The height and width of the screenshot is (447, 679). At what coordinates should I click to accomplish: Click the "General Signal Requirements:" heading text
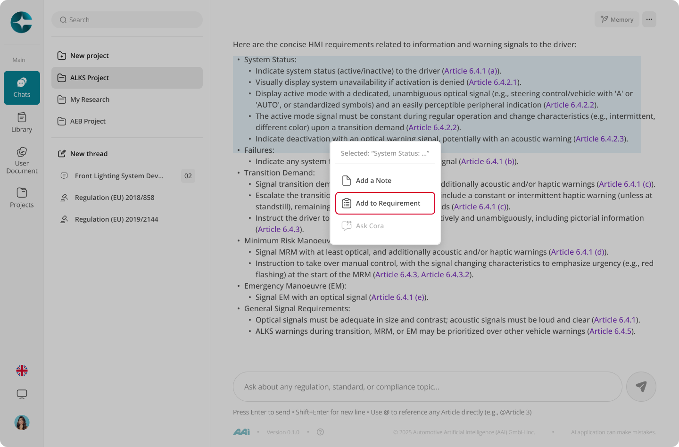click(x=297, y=308)
